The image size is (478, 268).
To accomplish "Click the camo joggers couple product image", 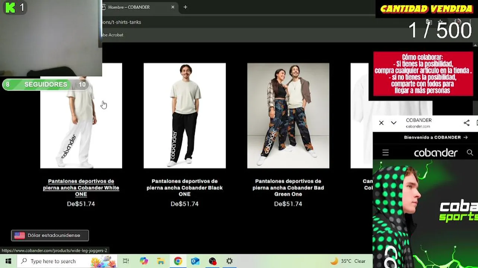I will (x=288, y=115).
